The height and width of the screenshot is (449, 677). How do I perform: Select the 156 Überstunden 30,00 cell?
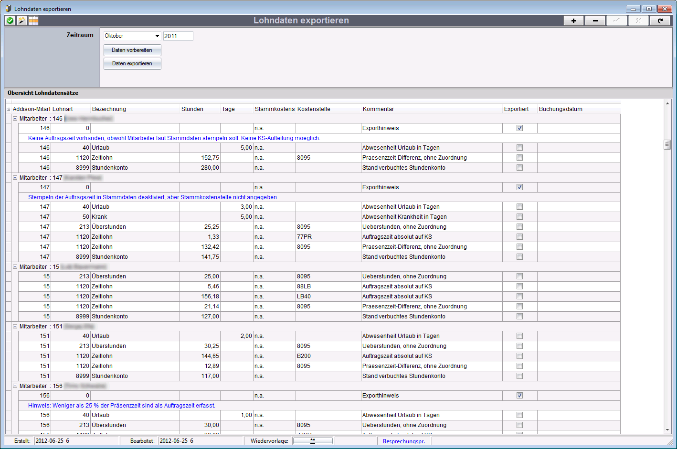(x=200, y=425)
